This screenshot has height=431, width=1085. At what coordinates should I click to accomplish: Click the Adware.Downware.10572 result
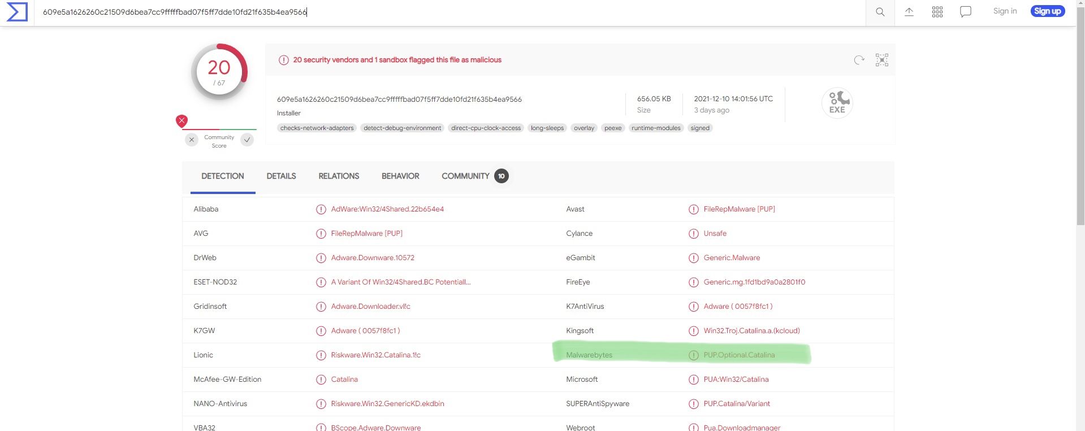pyautogui.click(x=373, y=258)
